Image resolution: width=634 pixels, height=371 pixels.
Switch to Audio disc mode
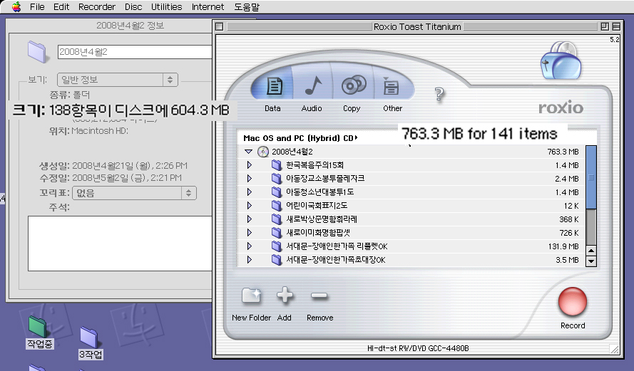pyautogui.click(x=312, y=88)
